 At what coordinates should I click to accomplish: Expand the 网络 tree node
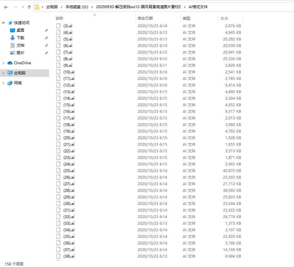pyautogui.click(x=3, y=83)
